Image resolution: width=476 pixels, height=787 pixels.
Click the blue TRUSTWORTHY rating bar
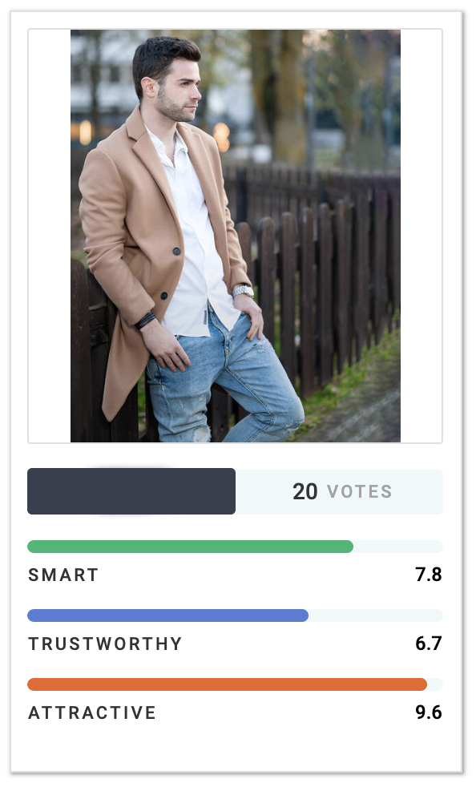(x=167, y=615)
